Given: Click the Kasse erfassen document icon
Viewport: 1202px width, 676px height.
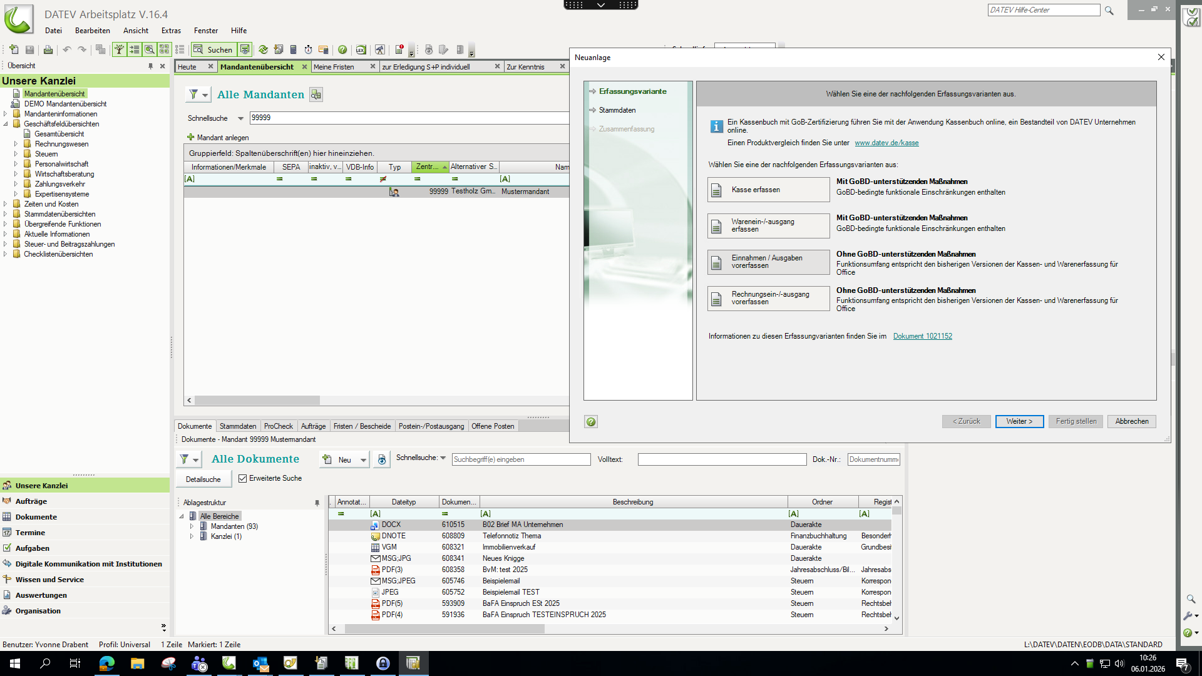Looking at the screenshot, I should point(716,190).
